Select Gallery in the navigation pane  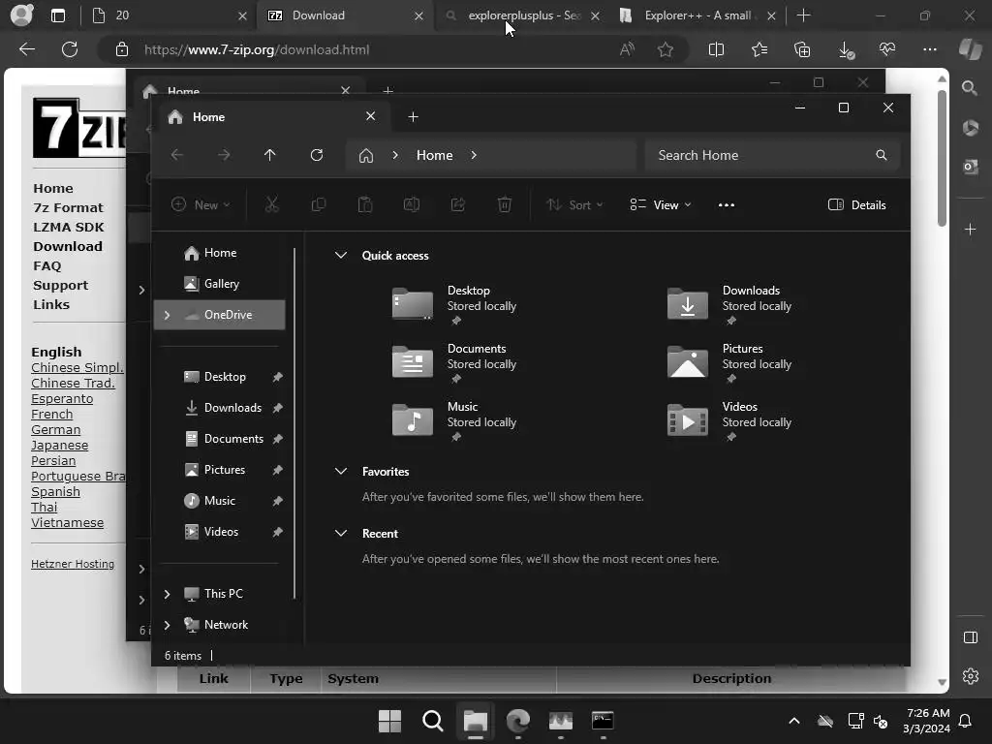[221, 284]
